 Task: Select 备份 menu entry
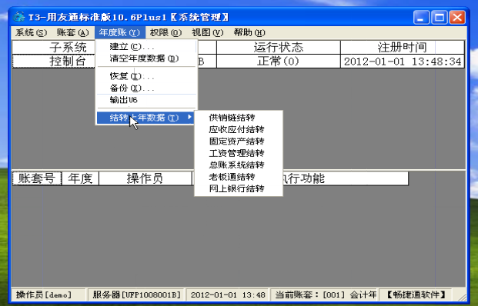coord(146,88)
